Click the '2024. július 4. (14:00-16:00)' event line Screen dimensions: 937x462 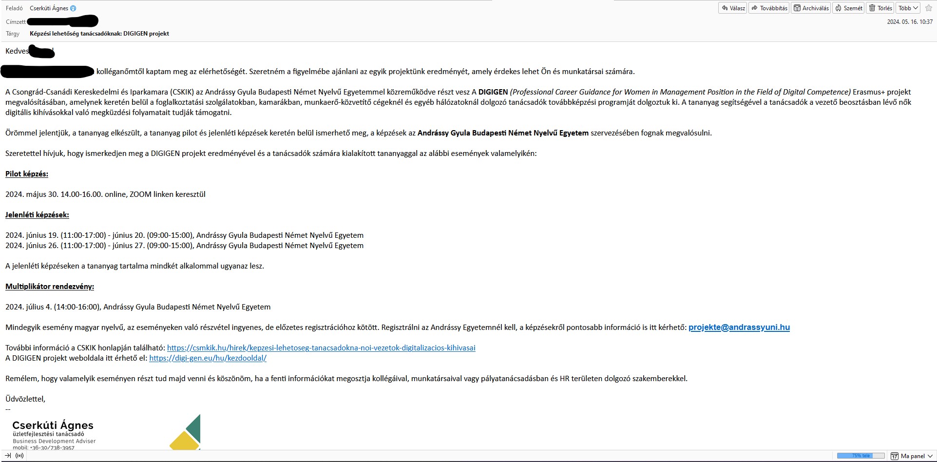click(138, 307)
